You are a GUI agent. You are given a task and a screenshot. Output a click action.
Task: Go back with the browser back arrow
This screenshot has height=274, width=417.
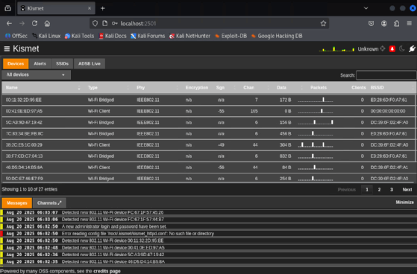coord(9,23)
